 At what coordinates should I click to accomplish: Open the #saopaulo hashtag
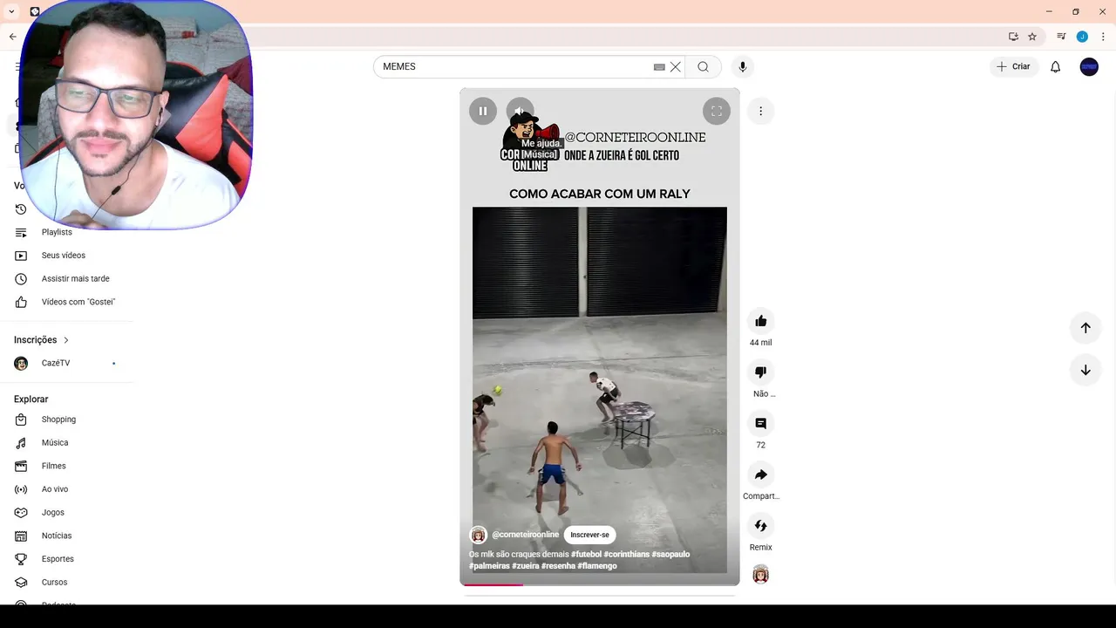[670, 554]
